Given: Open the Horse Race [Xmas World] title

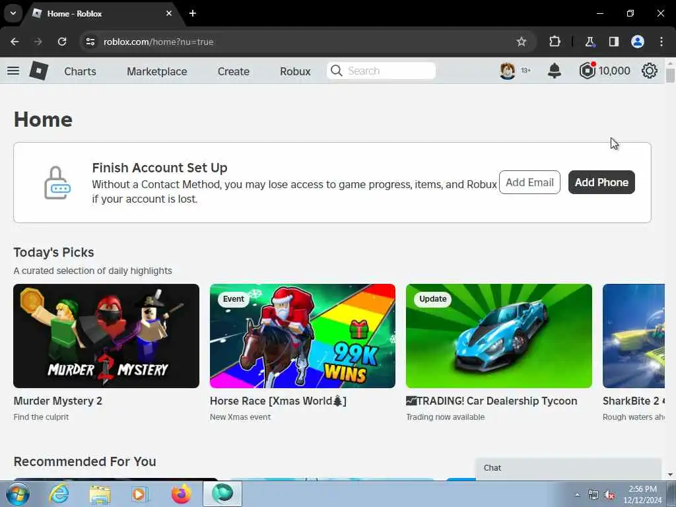Looking at the screenshot, I should click(x=278, y=401).
